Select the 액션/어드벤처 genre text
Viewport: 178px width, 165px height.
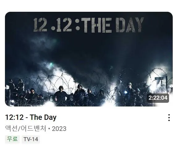coord(26,128)
